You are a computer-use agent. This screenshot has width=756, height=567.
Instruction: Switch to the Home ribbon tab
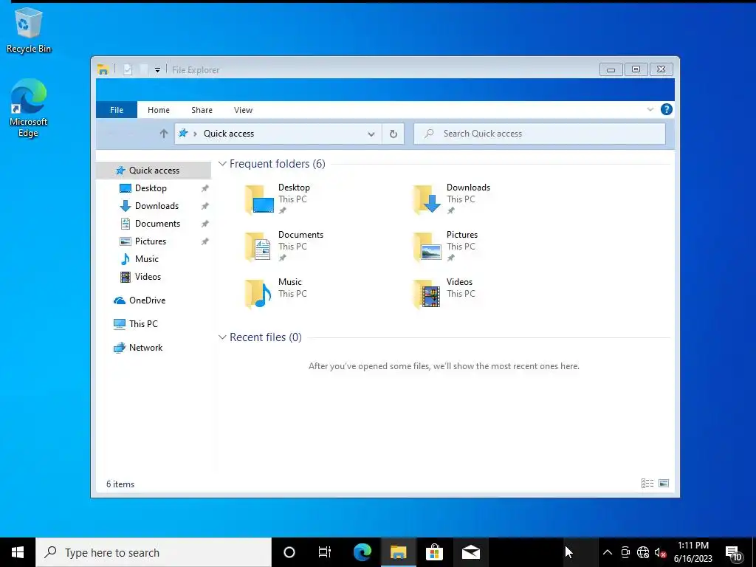159,110
